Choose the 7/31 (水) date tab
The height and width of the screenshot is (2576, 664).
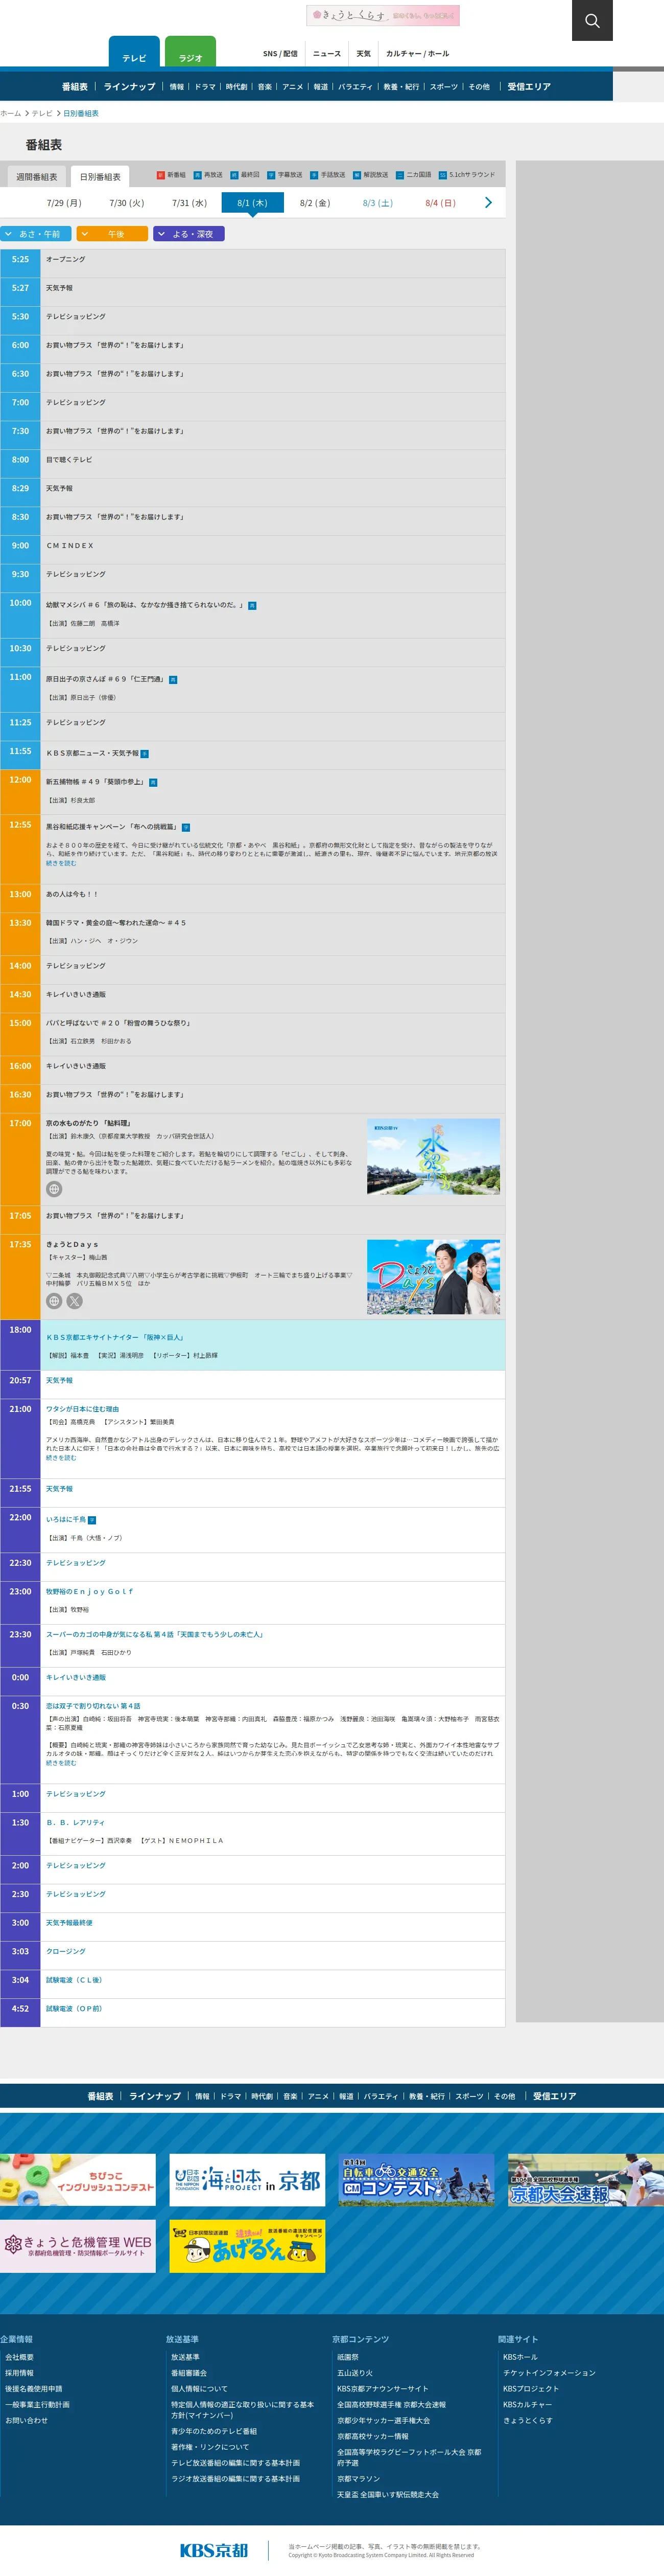click(x=189, y=203)
